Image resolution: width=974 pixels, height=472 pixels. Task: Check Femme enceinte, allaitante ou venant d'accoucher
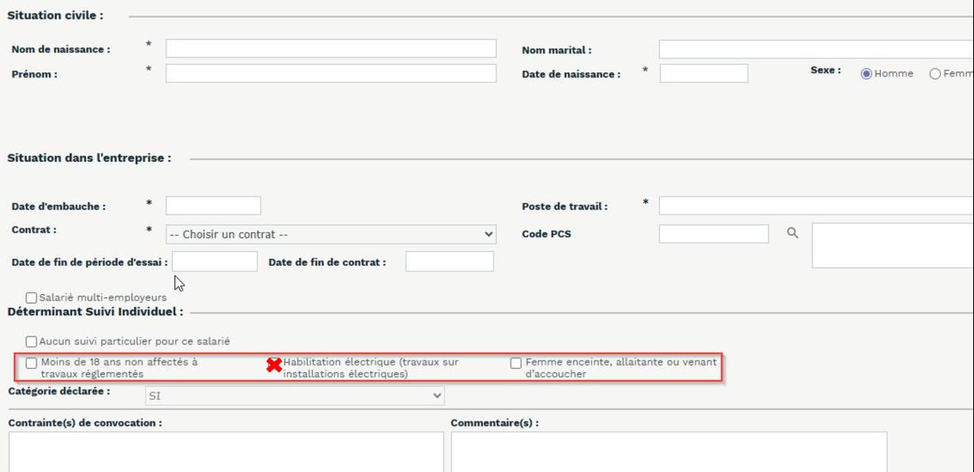tap(515, 363)
